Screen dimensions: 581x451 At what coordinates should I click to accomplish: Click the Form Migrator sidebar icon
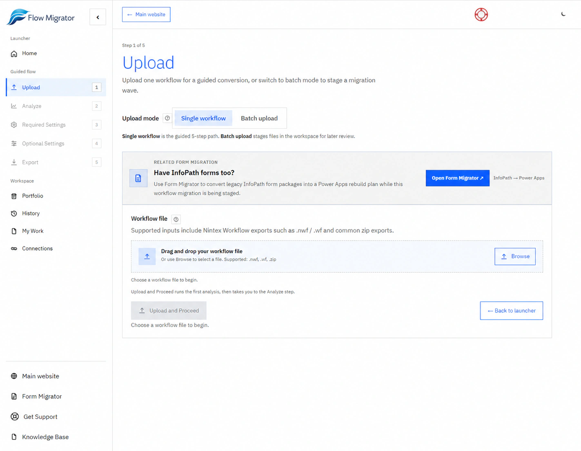point(14,396)
